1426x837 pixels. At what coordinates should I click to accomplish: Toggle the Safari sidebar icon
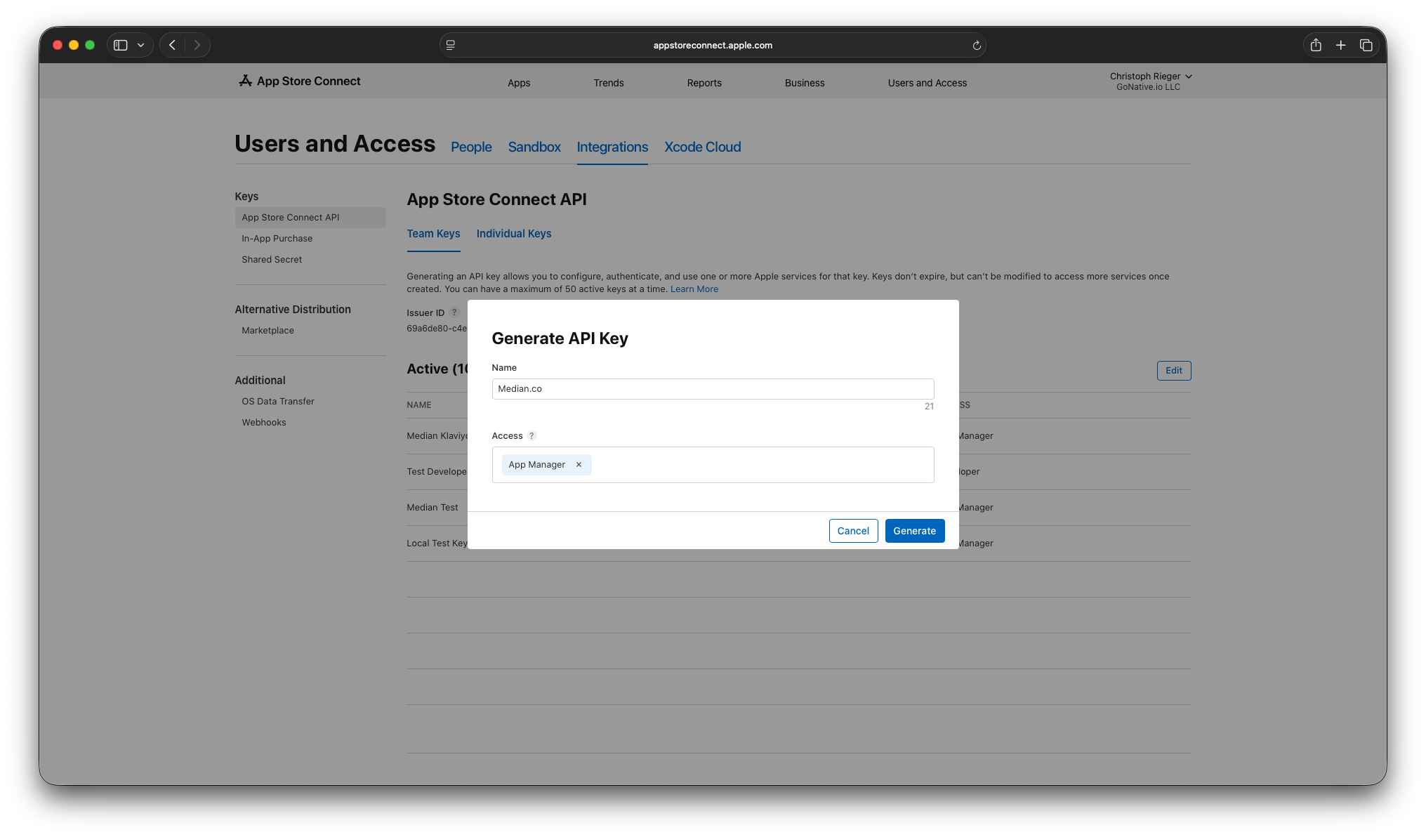121,45
